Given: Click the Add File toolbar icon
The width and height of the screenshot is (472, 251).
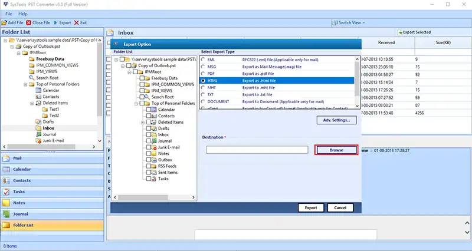Looking at the screenshot, I should click(x=4, y=22).
